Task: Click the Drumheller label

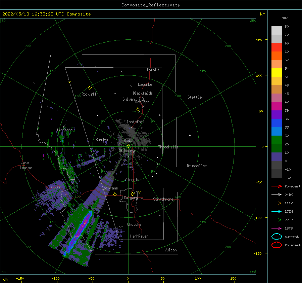Action: 197,166
